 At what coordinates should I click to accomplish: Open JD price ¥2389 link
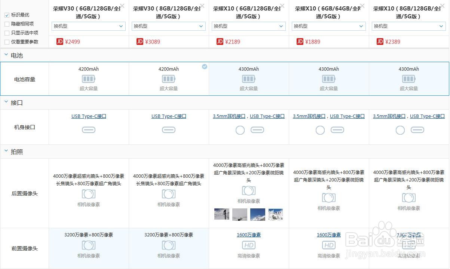point(393,42)
